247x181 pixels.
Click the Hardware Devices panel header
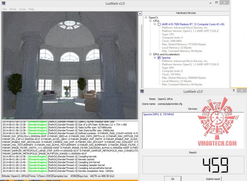point(186,13)
